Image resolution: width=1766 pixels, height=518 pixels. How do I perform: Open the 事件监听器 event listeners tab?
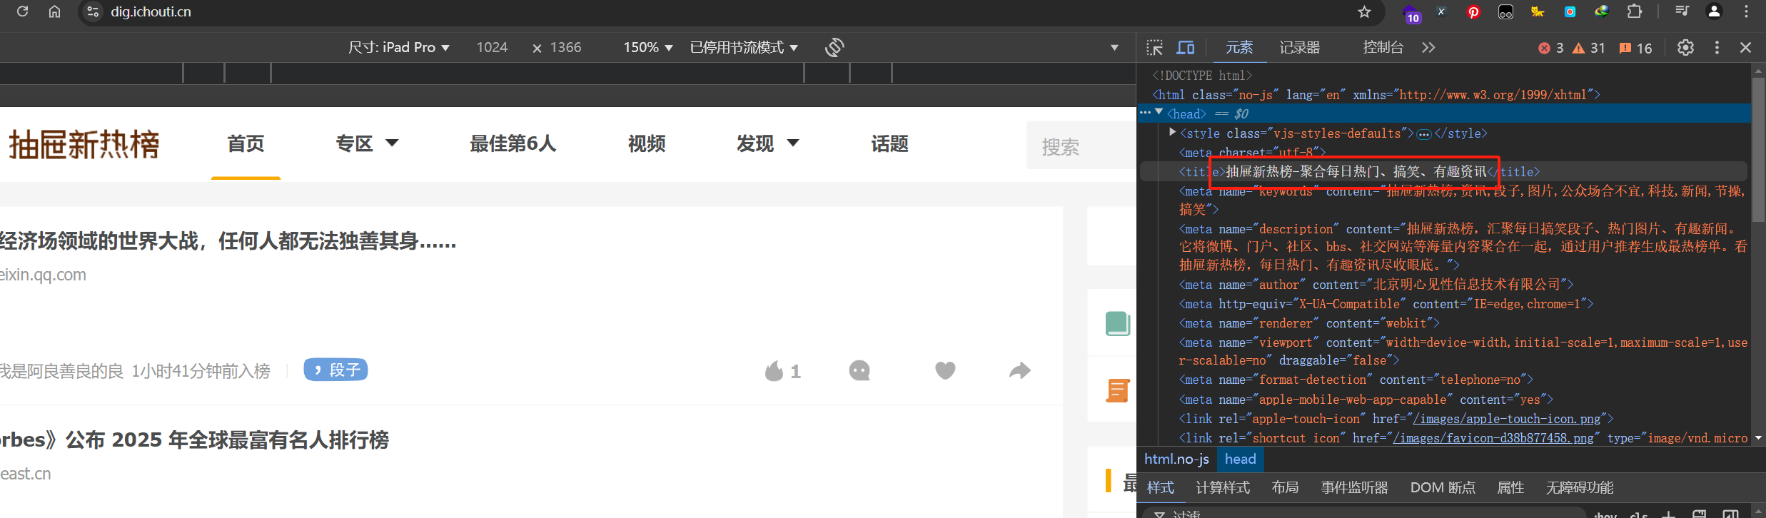click(1354, 487)
